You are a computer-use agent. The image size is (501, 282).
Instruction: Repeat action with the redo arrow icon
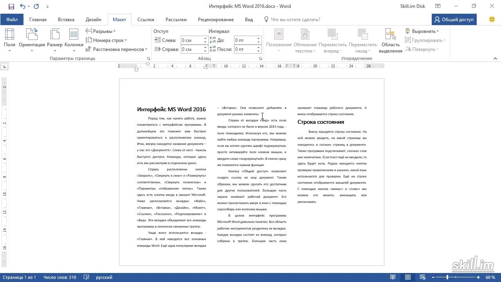[36, 6]
